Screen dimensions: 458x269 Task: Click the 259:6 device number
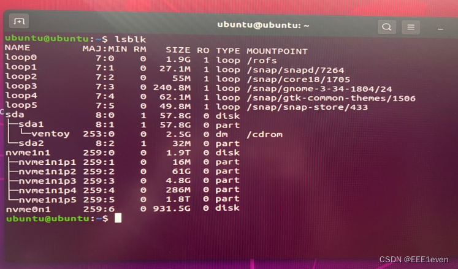coord(99,209)
